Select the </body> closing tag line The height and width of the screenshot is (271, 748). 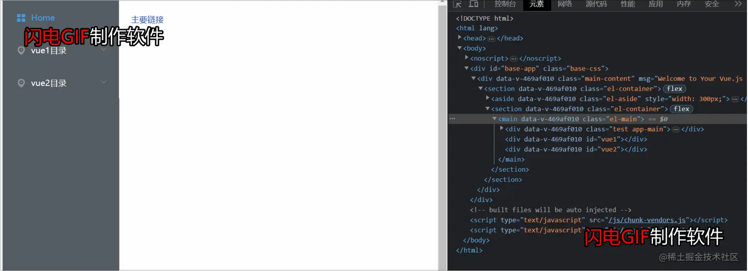(476, 240)
